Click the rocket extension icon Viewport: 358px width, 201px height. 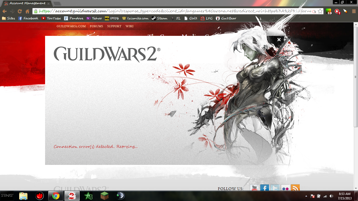[345, 11]
